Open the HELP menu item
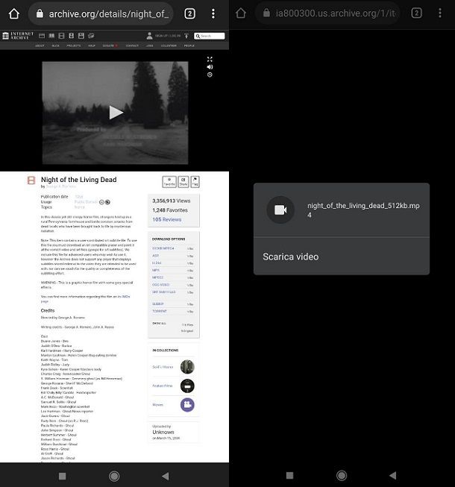The width and height of the screenshot is (455, 487). pos(92,45)
